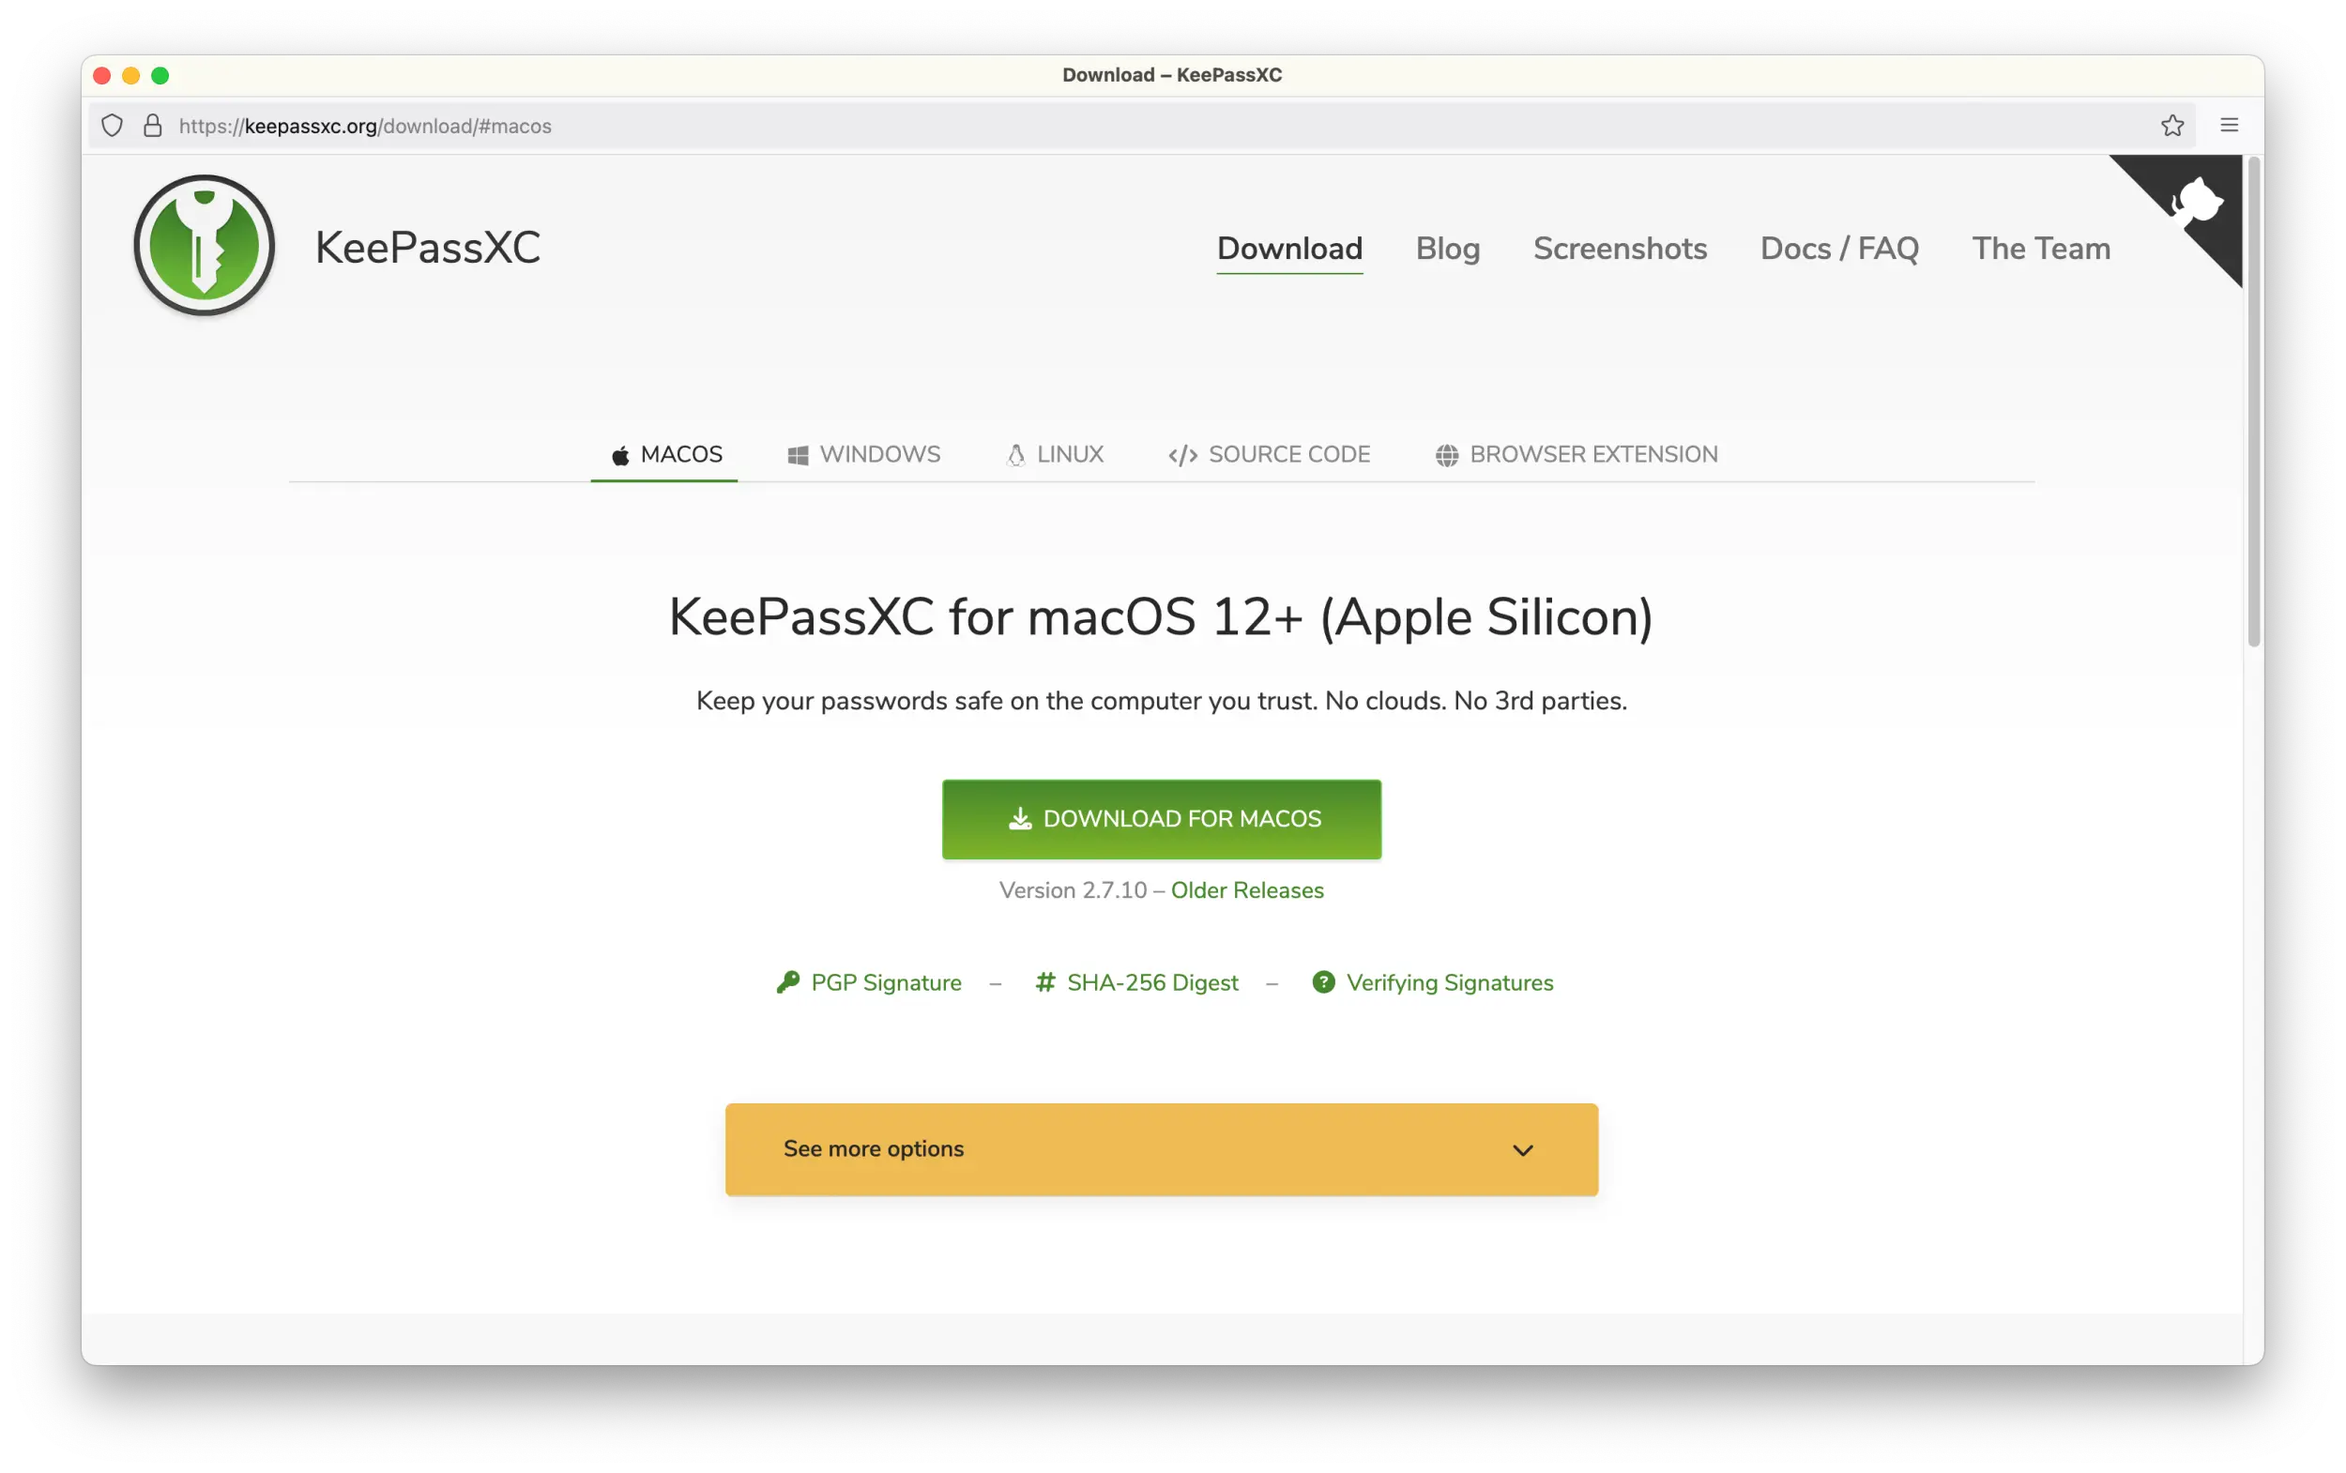2346x1473 pixels.
Task: Open the Screenshots page
Action: (x=1621, y=250)
